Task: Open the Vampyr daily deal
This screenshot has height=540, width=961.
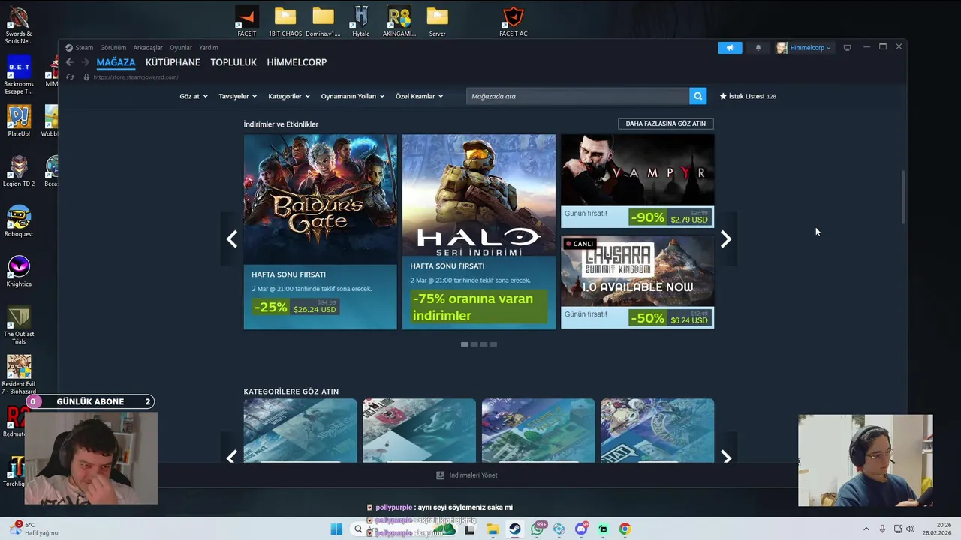Action: (637, 181)
